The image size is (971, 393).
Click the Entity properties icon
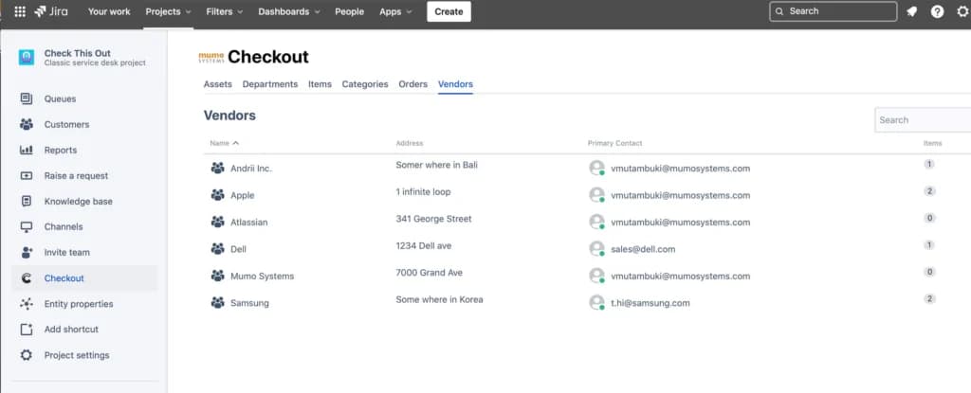tap(26, 304)
